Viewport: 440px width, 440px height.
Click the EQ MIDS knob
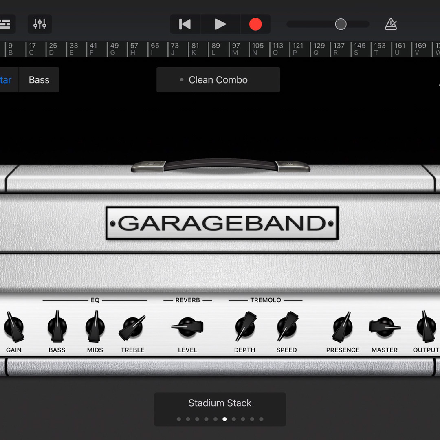[x=95, y=327]
